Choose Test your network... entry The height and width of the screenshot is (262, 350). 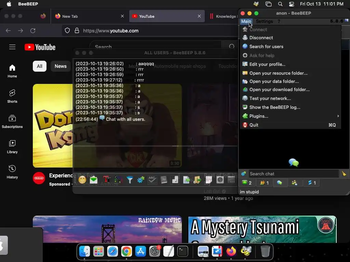coord(290,99)
